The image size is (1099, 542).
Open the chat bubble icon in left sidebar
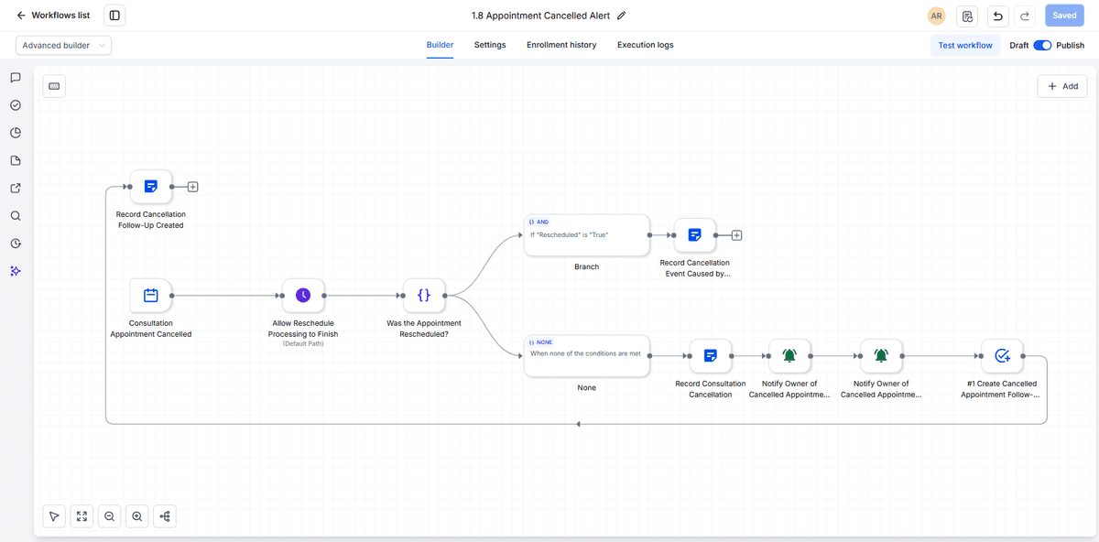pyautogui.click(x=16, y=78)
